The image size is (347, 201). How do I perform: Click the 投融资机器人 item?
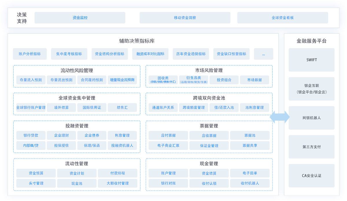pos(122,146)
